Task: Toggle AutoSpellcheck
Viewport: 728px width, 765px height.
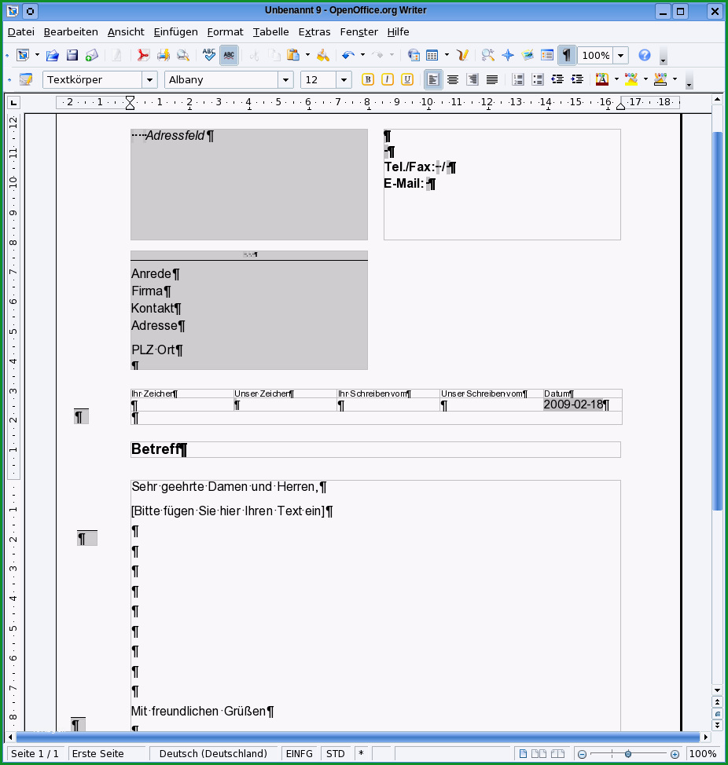Action: (229, 55)
